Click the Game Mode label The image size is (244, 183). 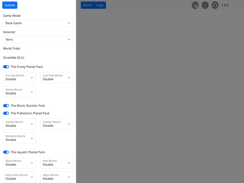coord(12,15)
